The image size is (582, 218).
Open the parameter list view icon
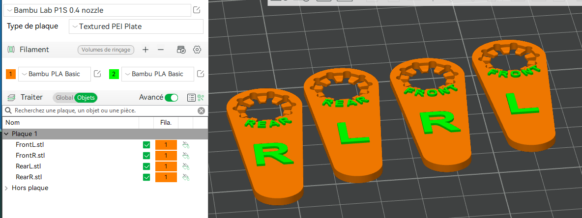click(191, 98)
